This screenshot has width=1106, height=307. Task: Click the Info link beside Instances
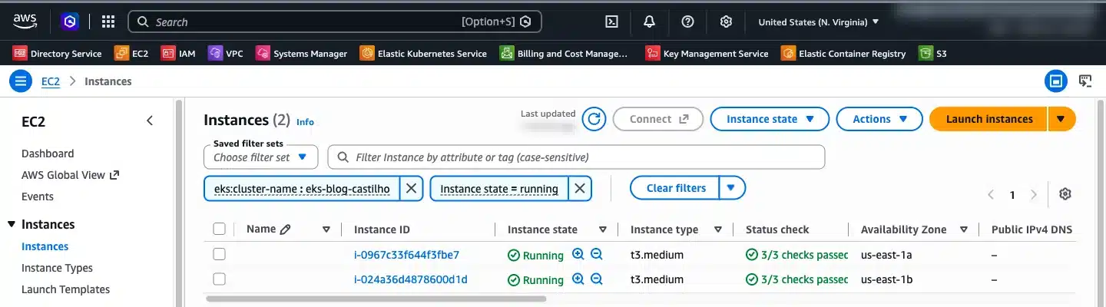[305, 122]
